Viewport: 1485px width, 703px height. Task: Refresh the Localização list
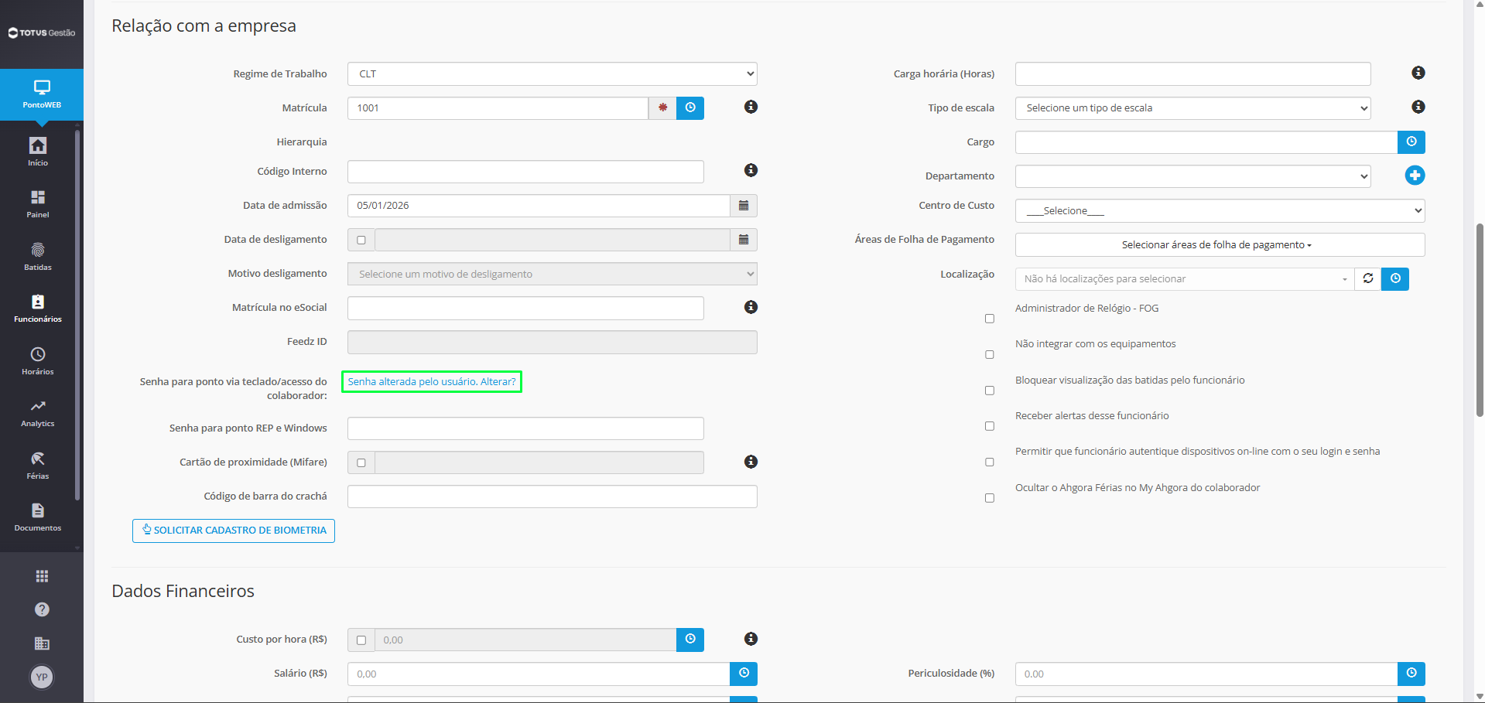click(x=1368, y=278)
